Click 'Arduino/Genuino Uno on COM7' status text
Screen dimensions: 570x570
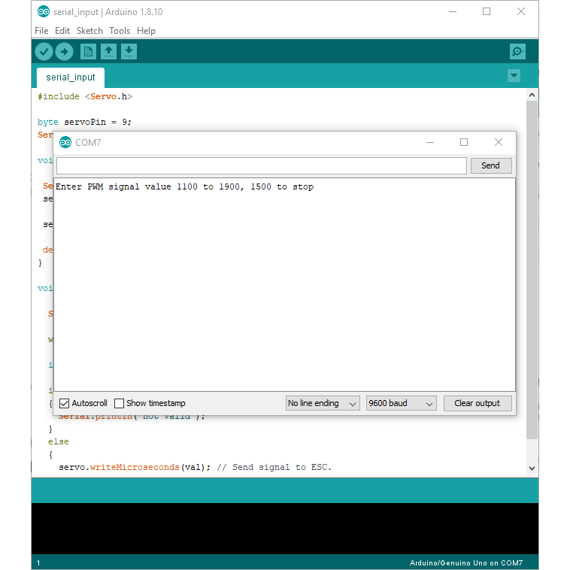click(x=466, y=562)
